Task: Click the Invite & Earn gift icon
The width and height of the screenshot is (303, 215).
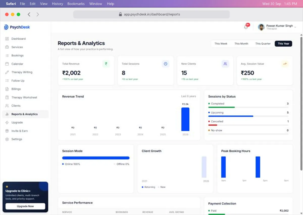Action: coord(7,131)
